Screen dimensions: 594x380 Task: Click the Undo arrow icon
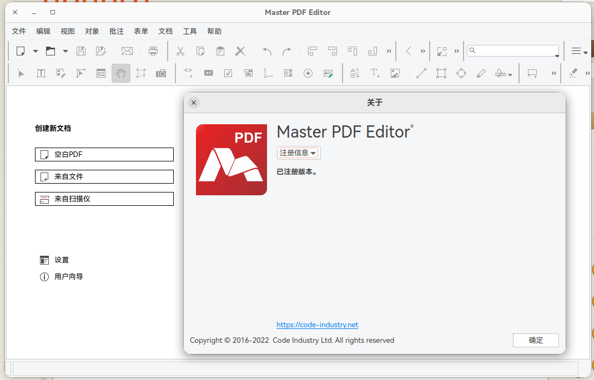(x=267, y=51)
